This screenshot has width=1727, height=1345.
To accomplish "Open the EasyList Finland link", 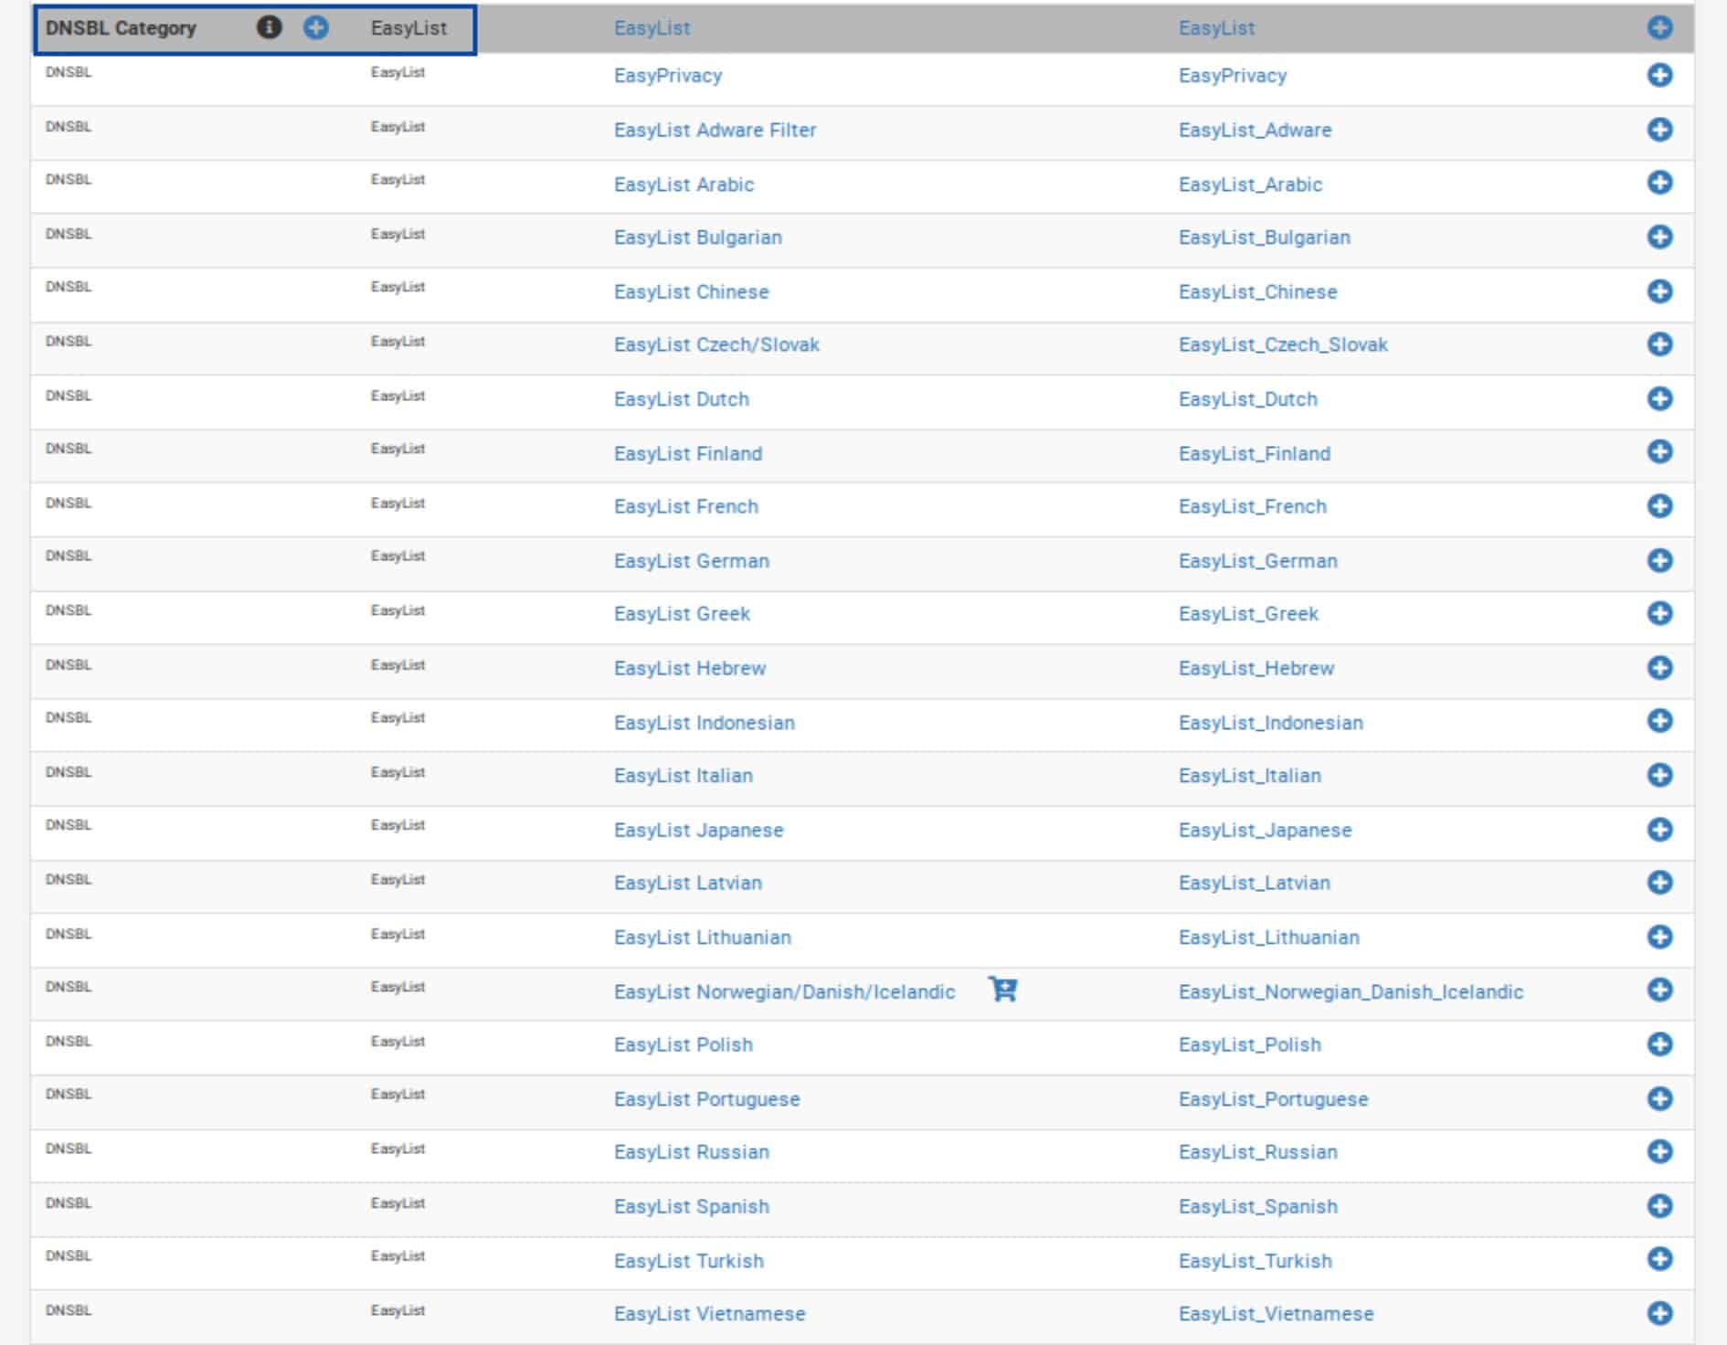I will [688, 453].
